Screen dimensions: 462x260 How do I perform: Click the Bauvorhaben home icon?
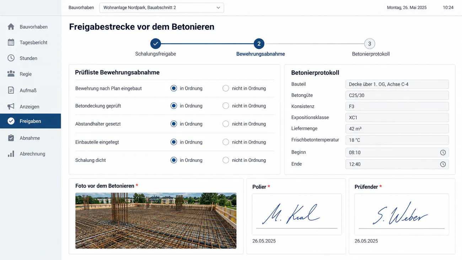pyautogui.click(x=11, y=27)
